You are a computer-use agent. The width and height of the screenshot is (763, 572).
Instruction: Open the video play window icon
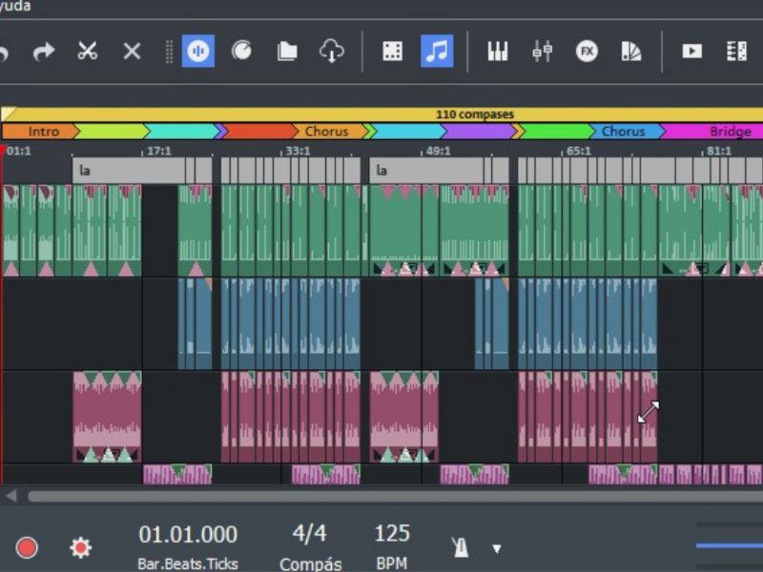click(x=691, y=51)
